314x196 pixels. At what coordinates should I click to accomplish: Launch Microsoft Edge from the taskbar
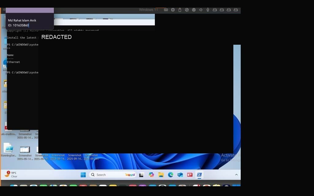(x=170, y=175)
